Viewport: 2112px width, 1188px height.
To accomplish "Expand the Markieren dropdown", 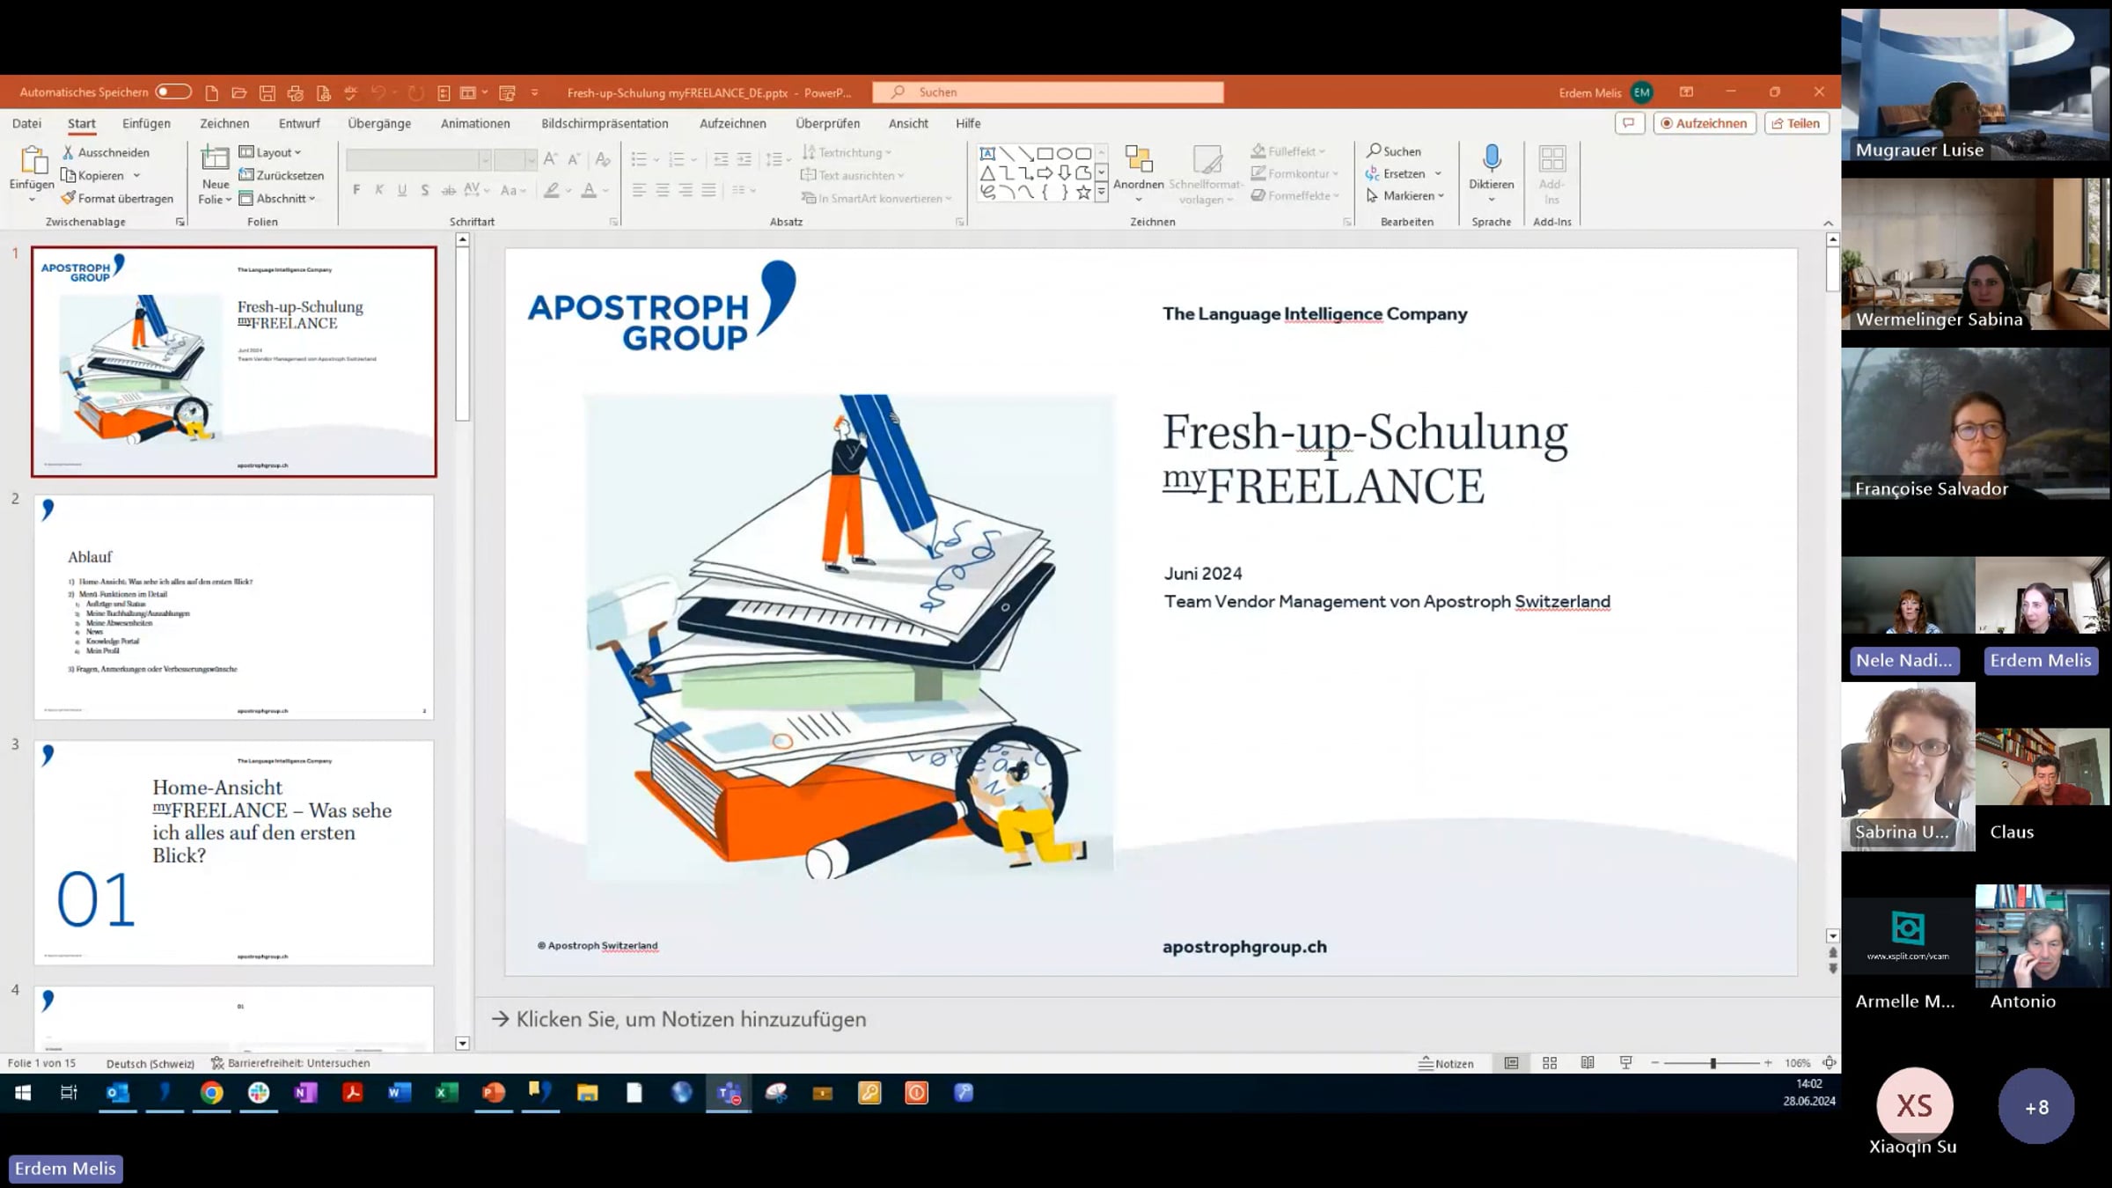I will coord(1405,195).
